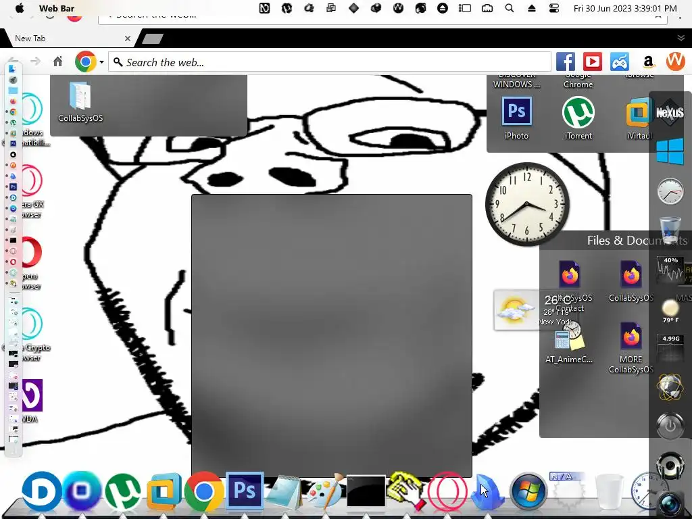This screenshot has height=519, width=692.
Task: Open the camera lens icon in right dock
Action: (x=670, y=503)
